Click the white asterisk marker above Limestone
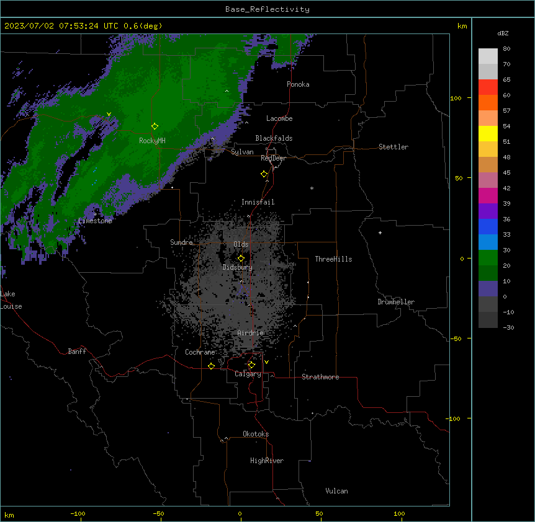Screen dimensions: 535x522 pyautogui.click(x=95, y=214)
